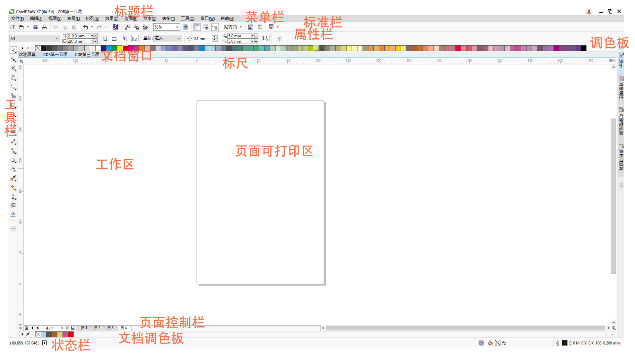Viewport: 635px width, 357px height.
Task: Toggle Show Grid button
Action: point(206,27)
